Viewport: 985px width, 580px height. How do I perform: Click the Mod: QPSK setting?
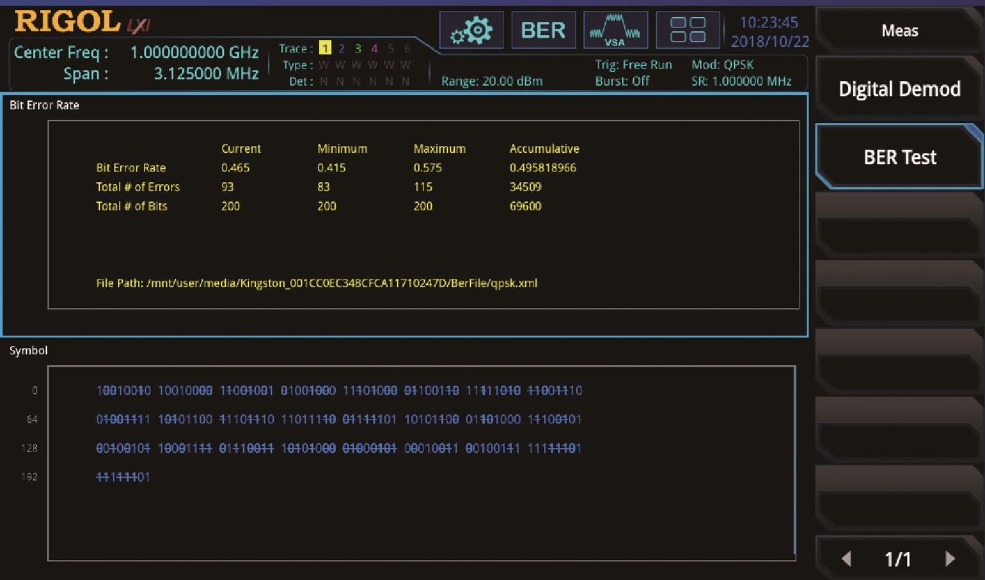(722, 65)
